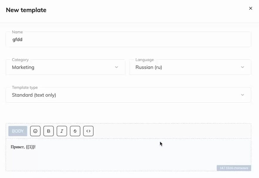Click the New template heading
Screen dimensions: 259x178
[x=26, y=10]
